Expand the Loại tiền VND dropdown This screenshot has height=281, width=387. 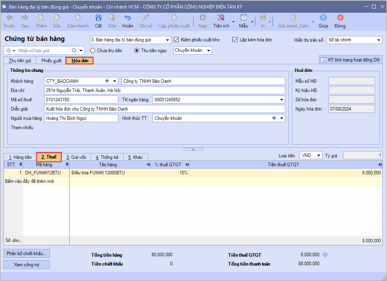[x=319, y=155]
